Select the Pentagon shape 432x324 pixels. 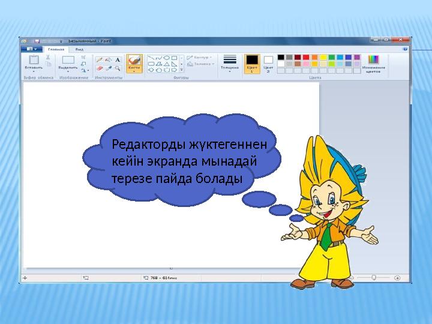click(x=158, y=70)
